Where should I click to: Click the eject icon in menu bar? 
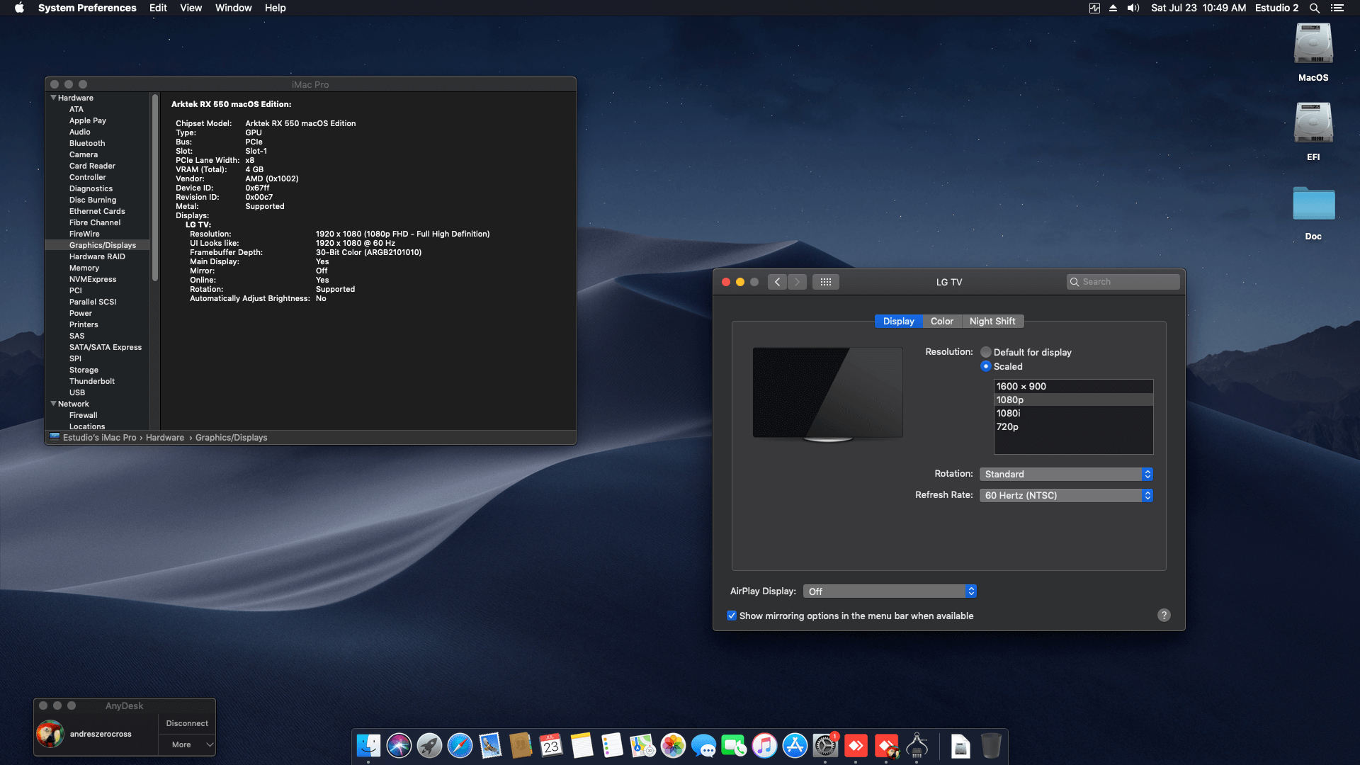[1113, 8]
